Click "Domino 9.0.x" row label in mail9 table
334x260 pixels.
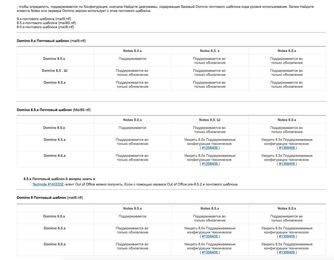tap(54, 59)
